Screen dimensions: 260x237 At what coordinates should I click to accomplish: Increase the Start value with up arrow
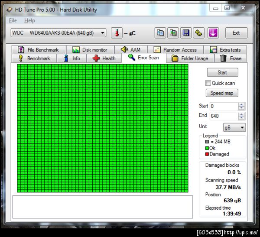pyautogui.click(x=241, y=104)
